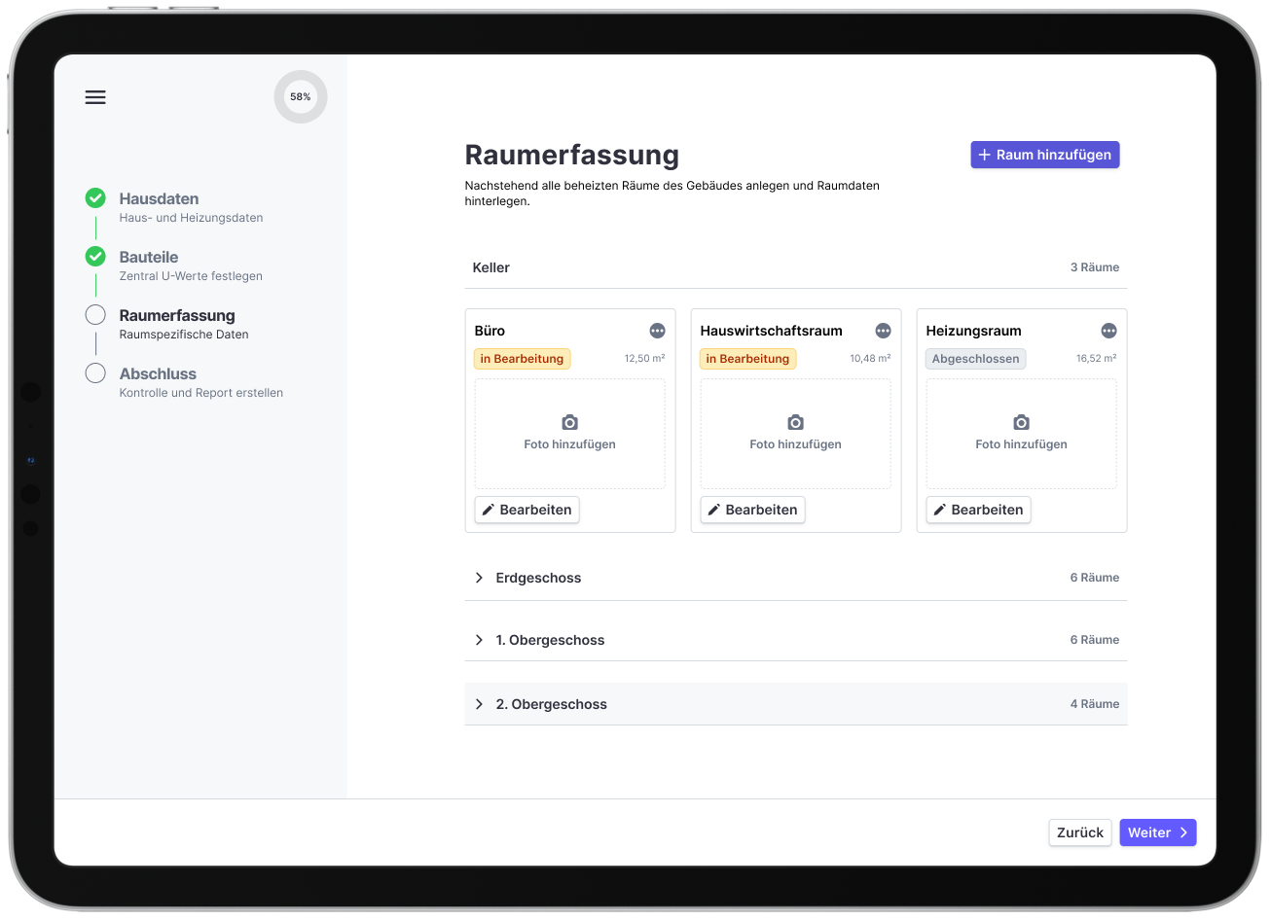Expand the 1. Obergeschoss section chevron
Screen dimensions: 1271x920
(479, 640)
